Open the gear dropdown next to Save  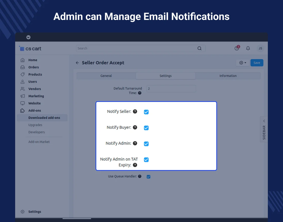(x=242, y=63)
